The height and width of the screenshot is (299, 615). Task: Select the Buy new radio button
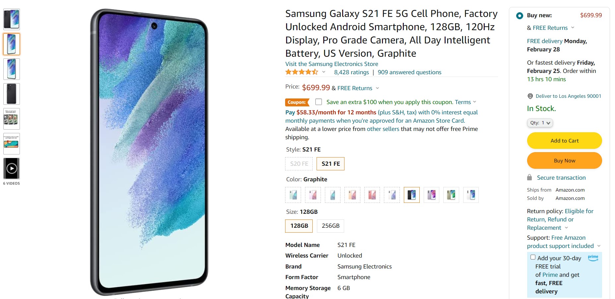pyautogui.click(x=520, y=16)
